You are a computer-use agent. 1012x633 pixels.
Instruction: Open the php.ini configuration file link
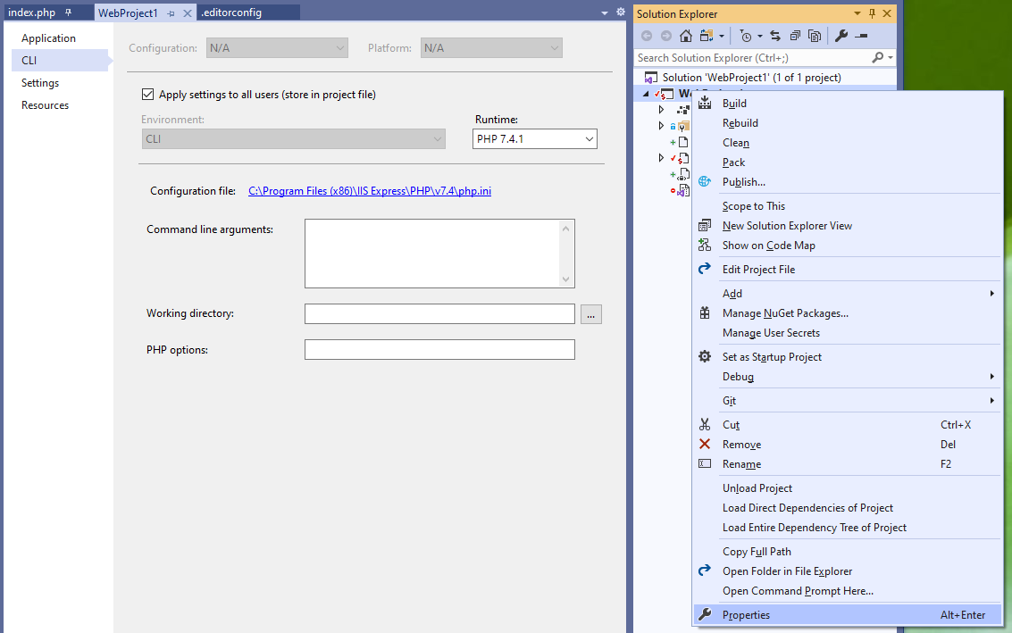click(x=369, y=191)
